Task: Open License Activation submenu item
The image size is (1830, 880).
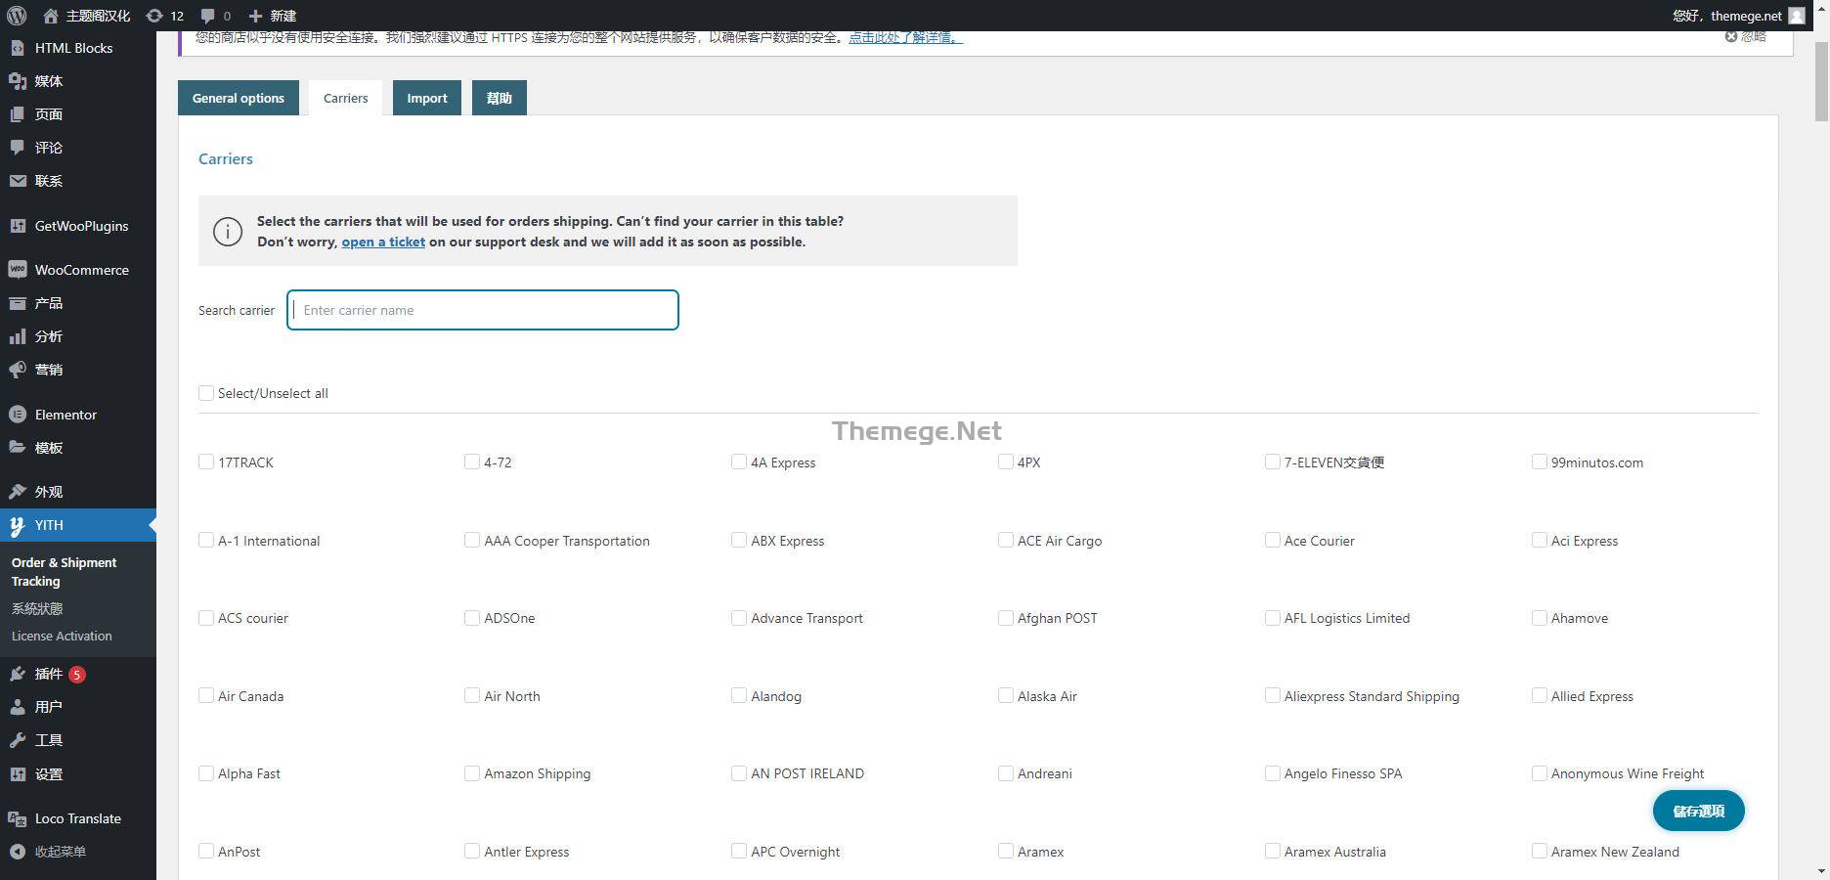Action: pos(62,636)
